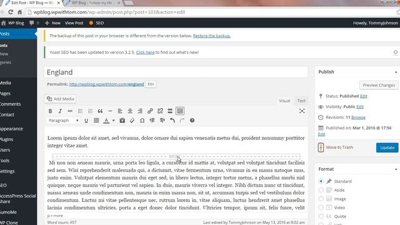The width and height of the screenshot is (400, 225).
Task: Edit the post status
Action: [x=364, y=96]
